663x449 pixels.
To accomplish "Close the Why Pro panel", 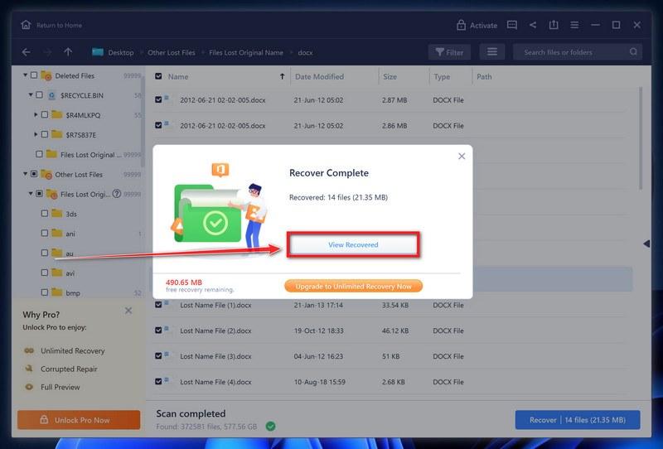I will point(128,311).
